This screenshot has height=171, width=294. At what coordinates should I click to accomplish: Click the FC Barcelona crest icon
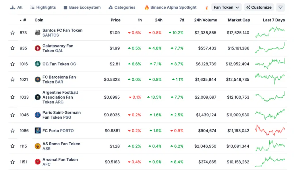(x=38, y=79)
